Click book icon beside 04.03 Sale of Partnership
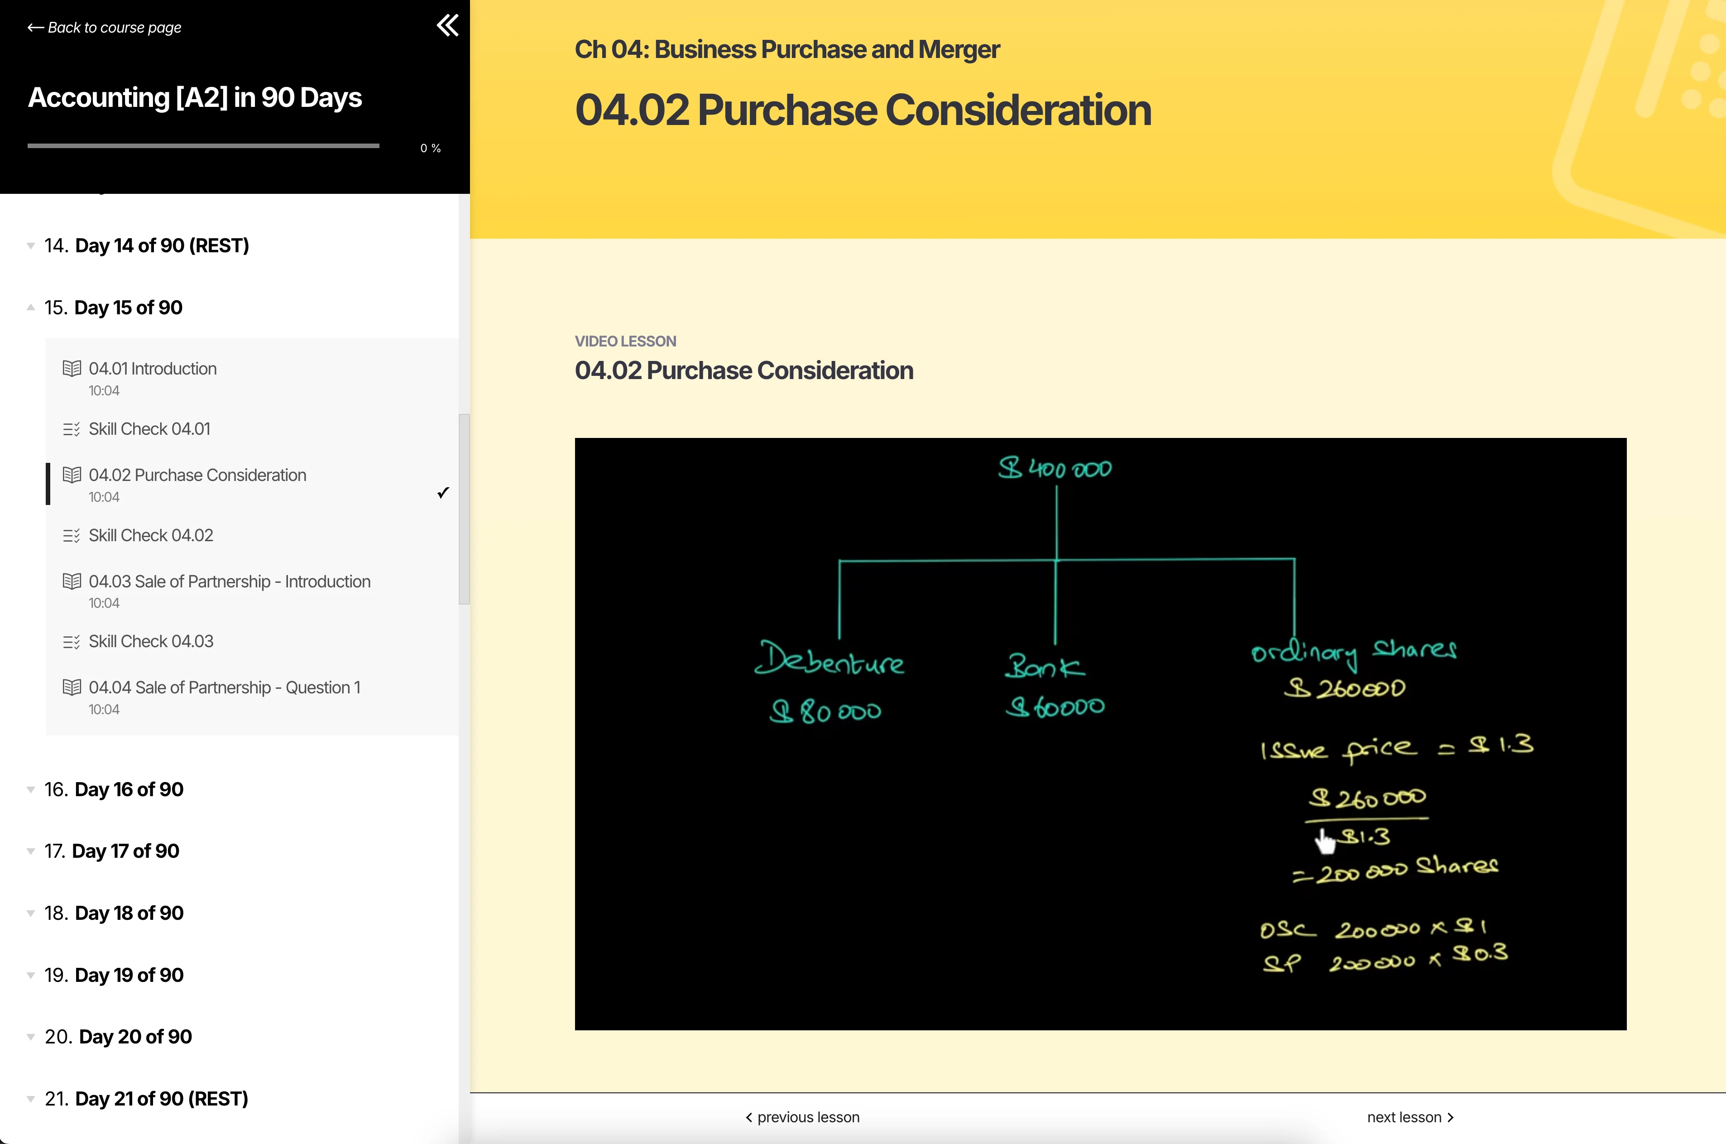 (x=72, y=582)
